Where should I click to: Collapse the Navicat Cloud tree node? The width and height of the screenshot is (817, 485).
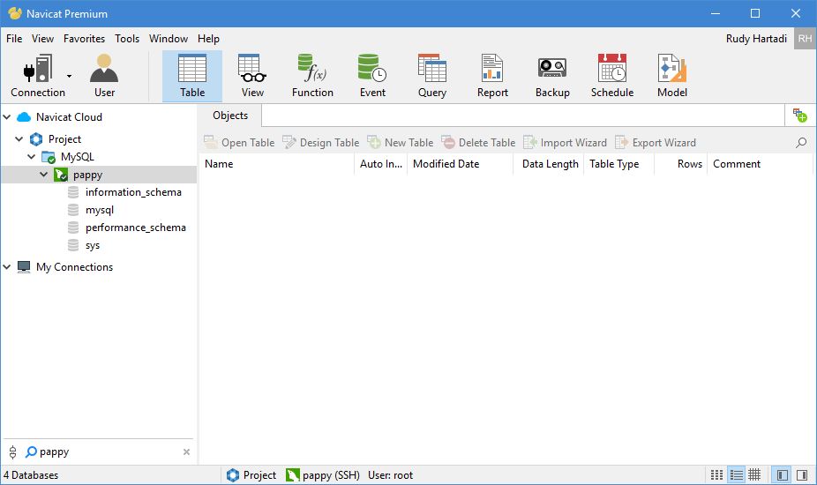coord(7,117)
